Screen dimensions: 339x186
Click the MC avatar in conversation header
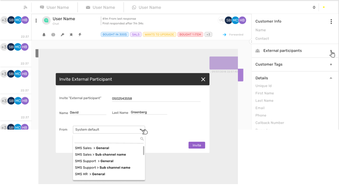pyautogui.click(x=235, y=20)
